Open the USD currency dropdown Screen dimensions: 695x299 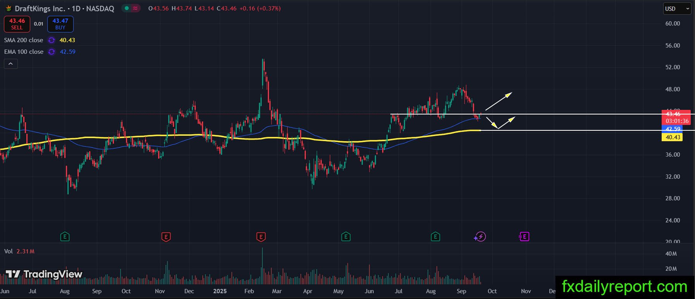click(x=677, y=9)
